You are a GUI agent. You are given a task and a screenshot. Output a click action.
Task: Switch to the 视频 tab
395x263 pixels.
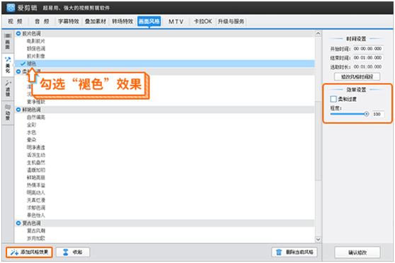point(15,22)
